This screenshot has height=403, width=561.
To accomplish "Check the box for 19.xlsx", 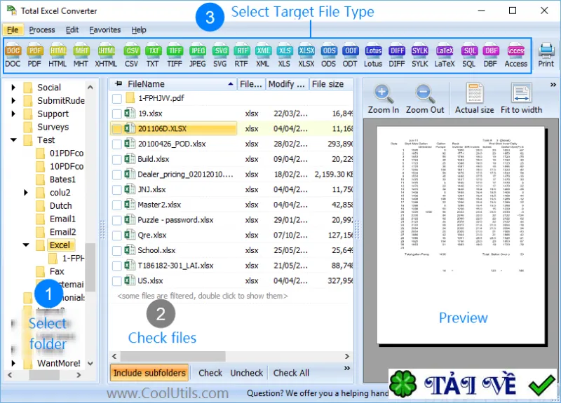I will coord(117,114).
